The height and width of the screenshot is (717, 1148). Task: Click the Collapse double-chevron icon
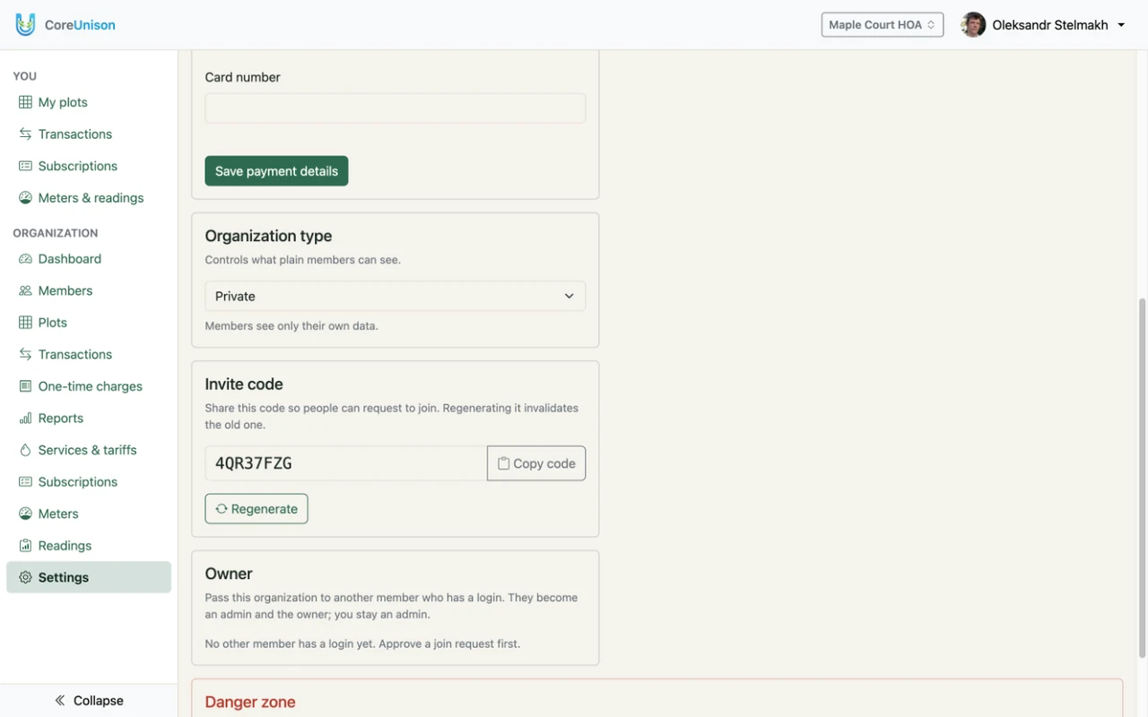tap(60, 701)
